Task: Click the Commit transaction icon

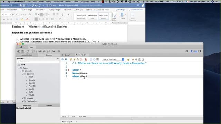Action: pos(91,59)
